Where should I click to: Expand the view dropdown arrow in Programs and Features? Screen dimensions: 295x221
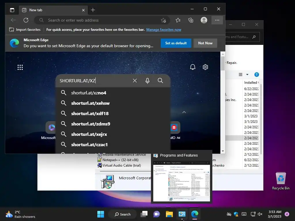[x=247, y=75]
